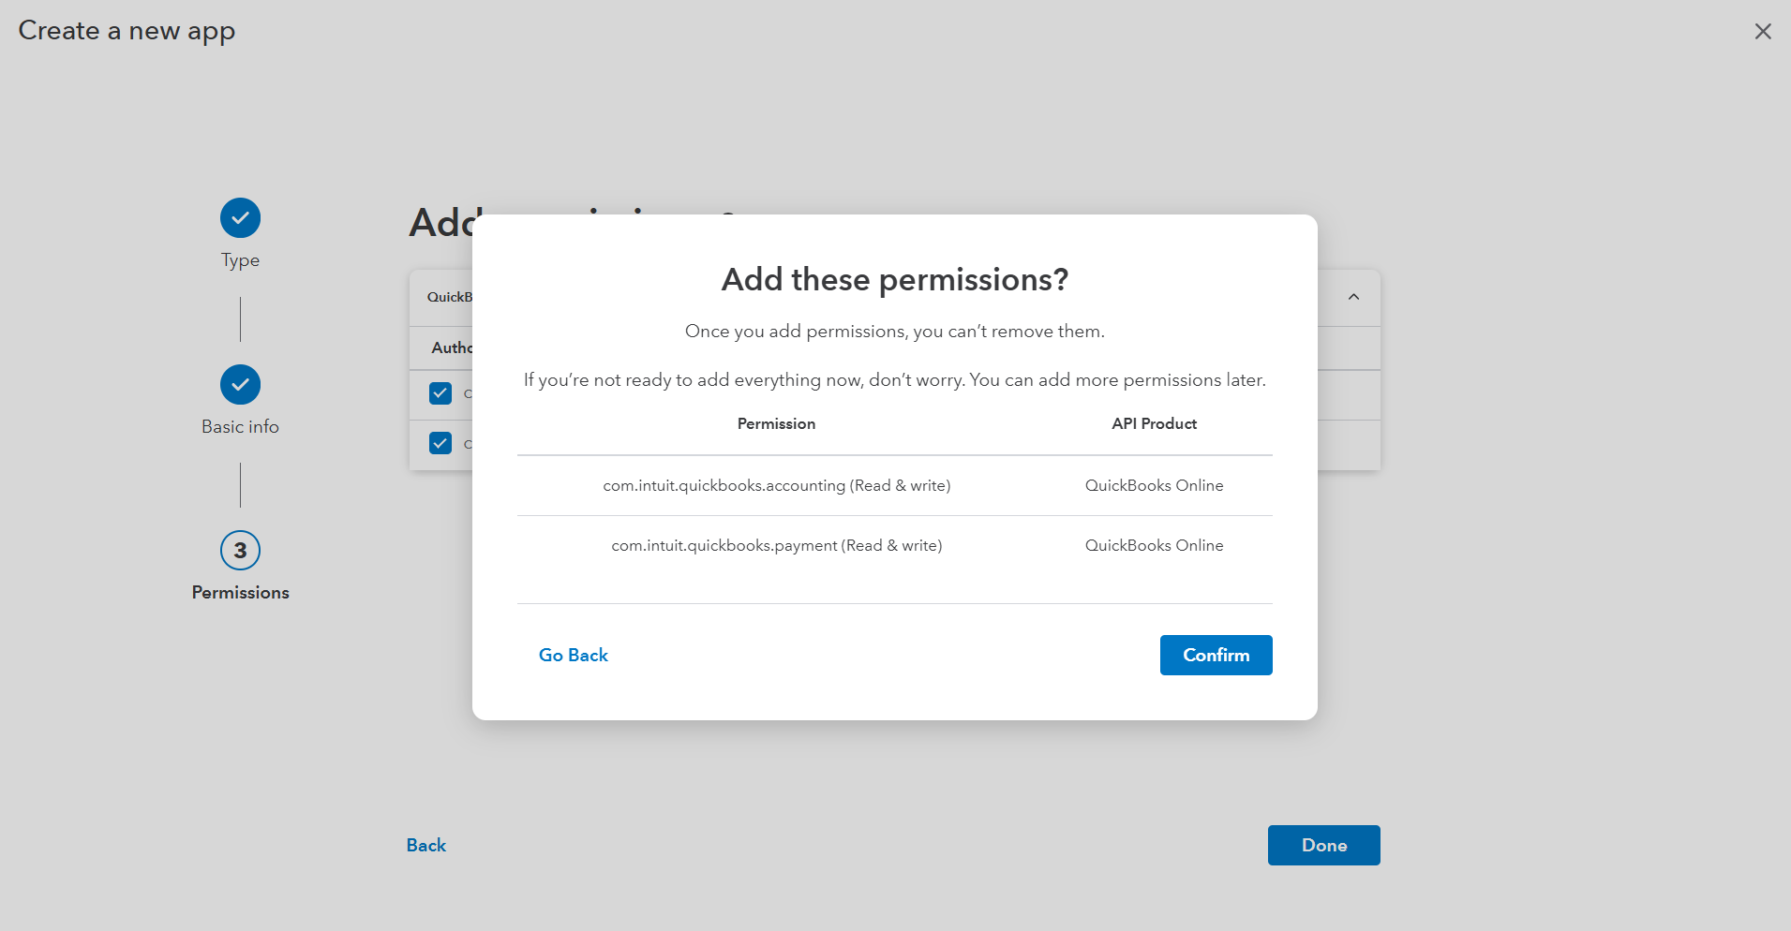Click the com.intuit.quickbooks.accounting permission row
Screen dimensions: 1791x931
pos(776,485)
